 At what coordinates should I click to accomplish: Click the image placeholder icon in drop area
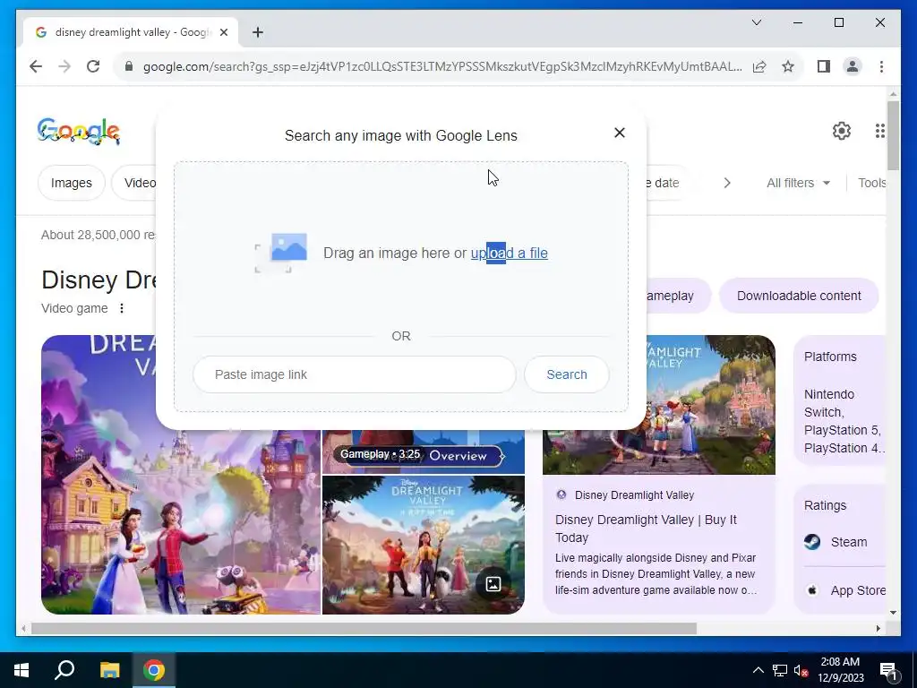point(281,253)
